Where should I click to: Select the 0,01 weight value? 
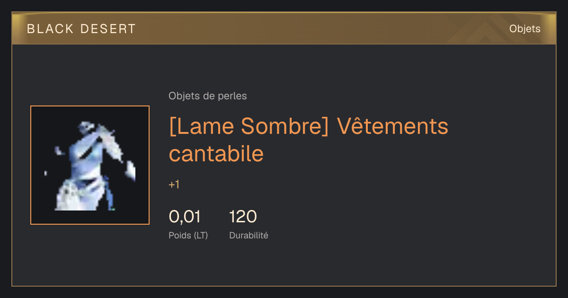[185, 217]
